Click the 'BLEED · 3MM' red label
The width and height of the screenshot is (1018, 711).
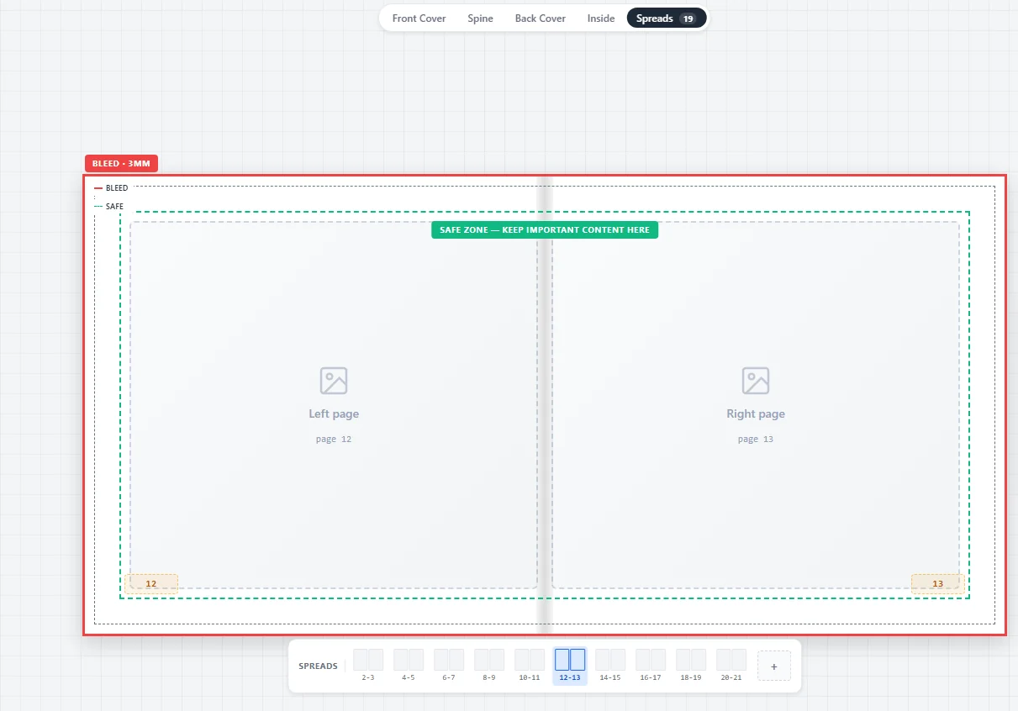pos(121,164)
